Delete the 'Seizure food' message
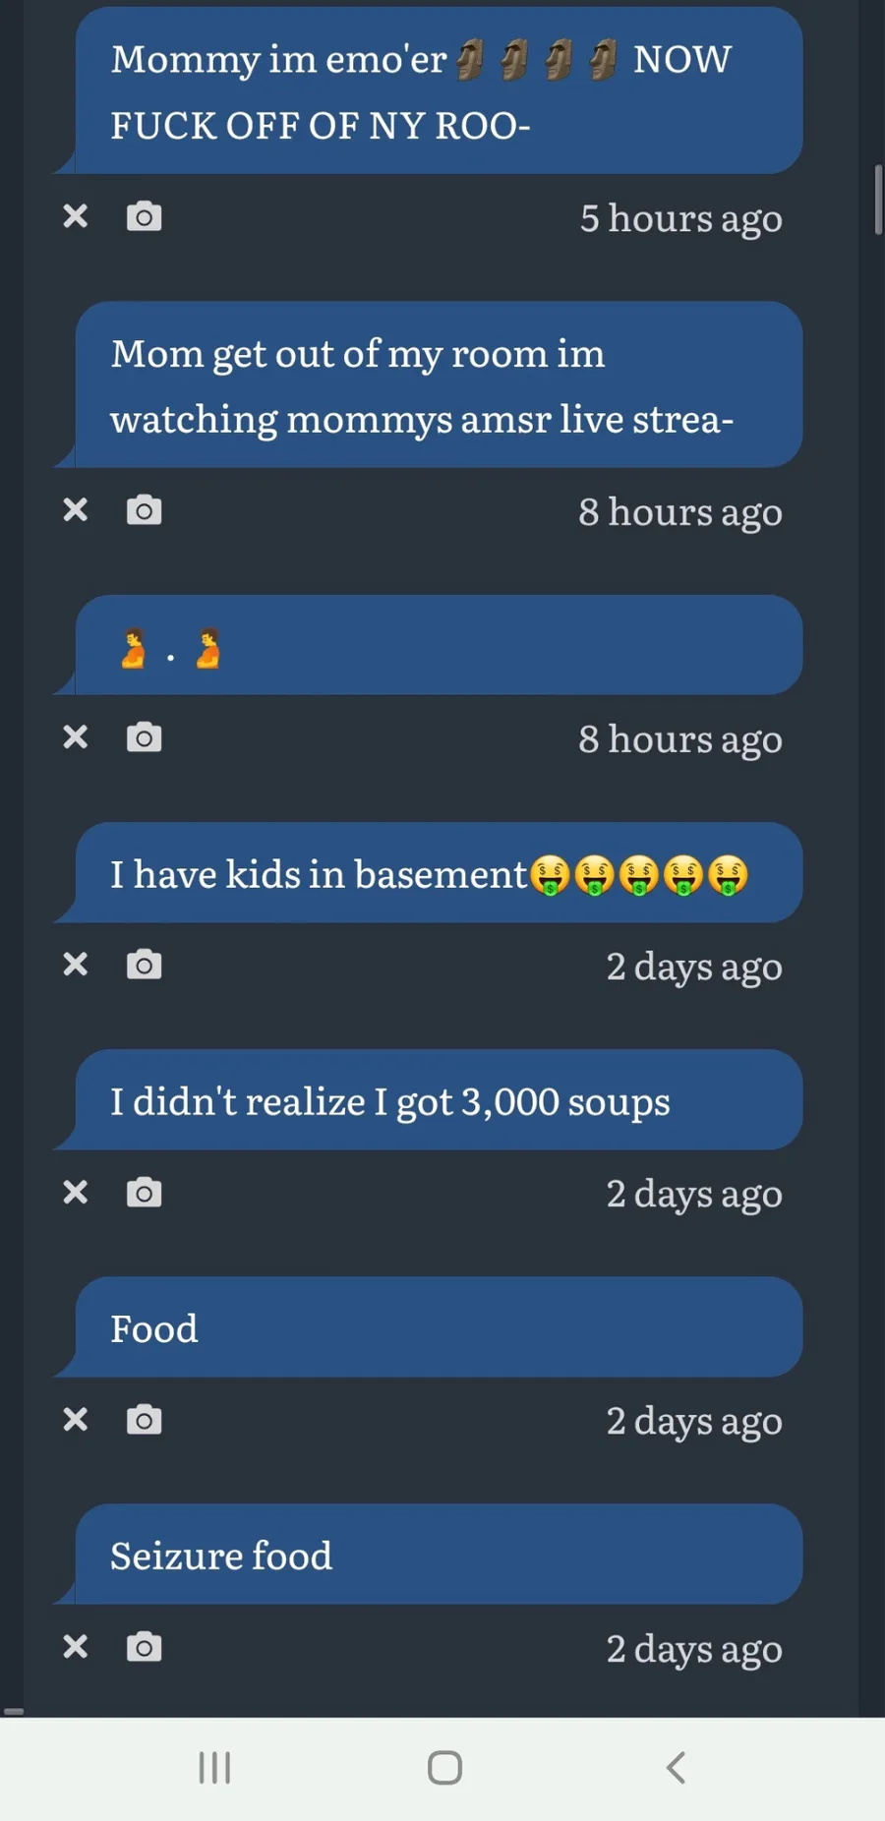 point(76,1647)
